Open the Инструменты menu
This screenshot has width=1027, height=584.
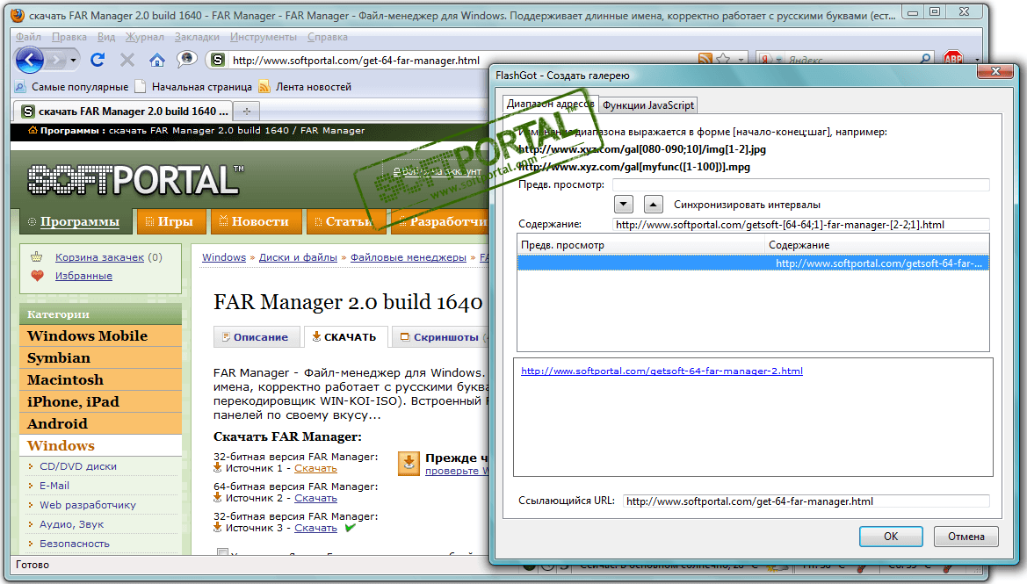pyautogui.click(x=264, y=37)
